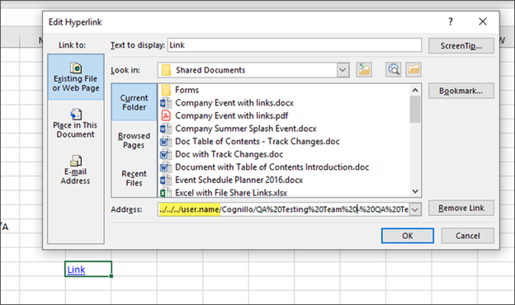Viewport: 515px width, 305px height.
Task: Switch to Recent Files view
Action: 134,178
